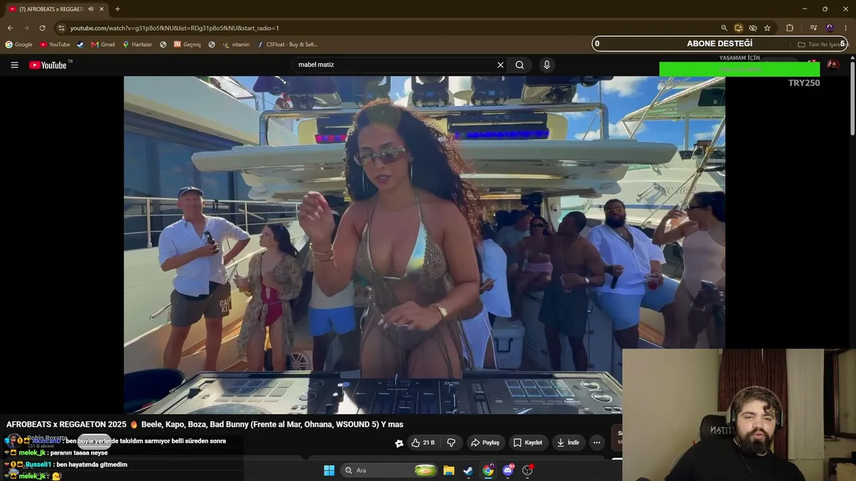
Task: Open the OBS icon on the taskbar
Action: click(x=528, y=470)
